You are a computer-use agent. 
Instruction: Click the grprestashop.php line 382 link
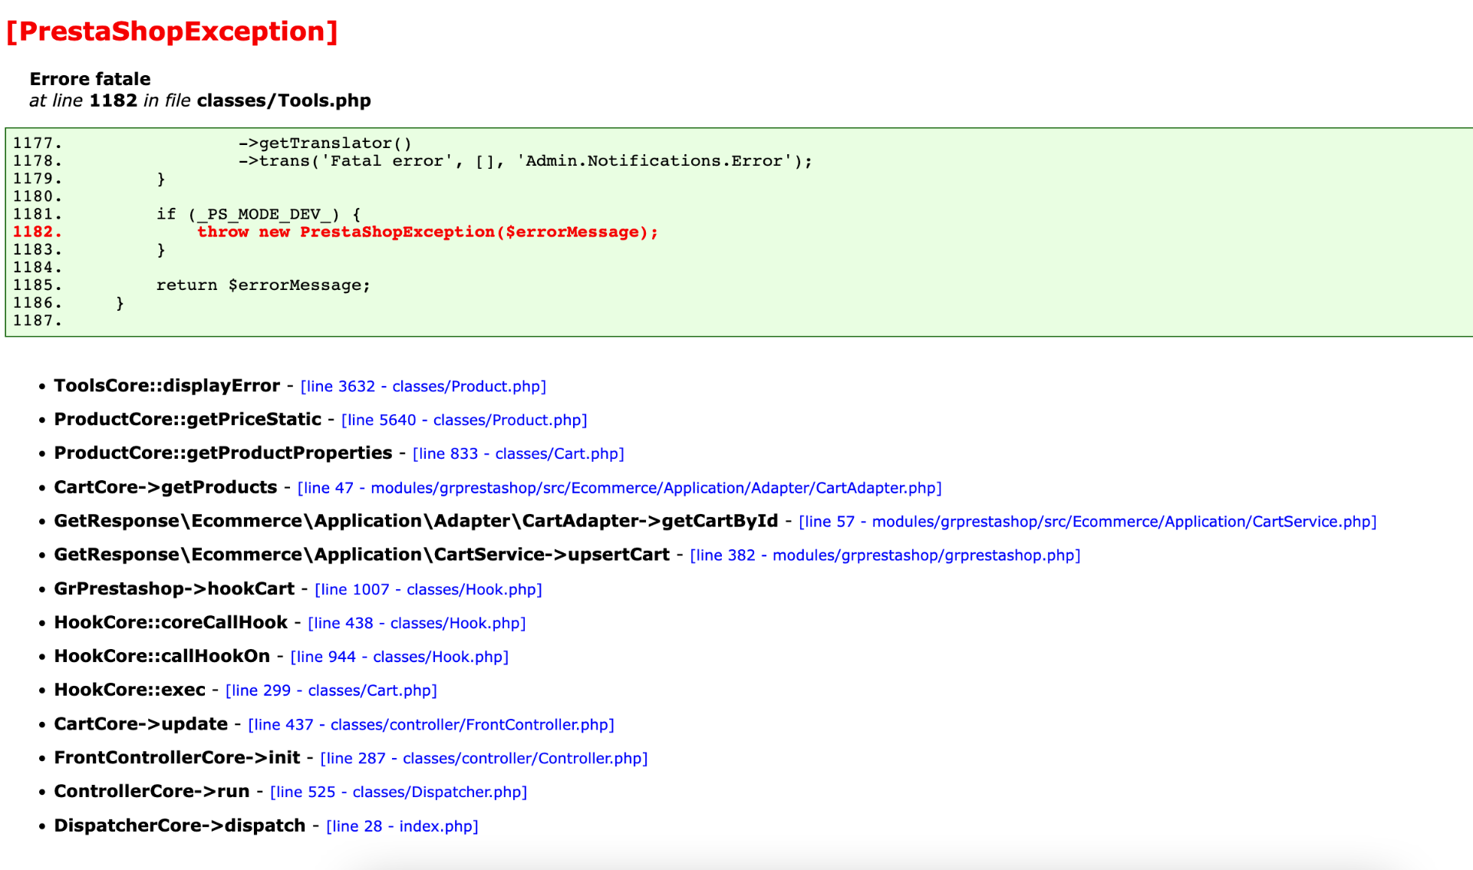[x=885, y=555]
